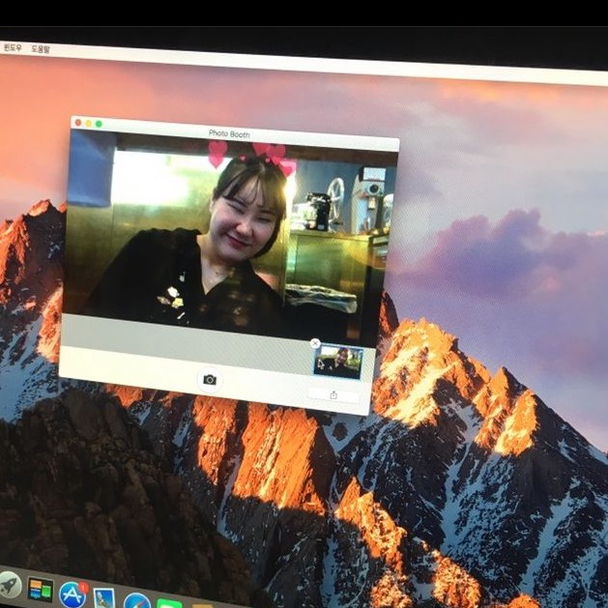Zoom Photo Booth window with the green button
608x608 pixels.
[99, 124]
